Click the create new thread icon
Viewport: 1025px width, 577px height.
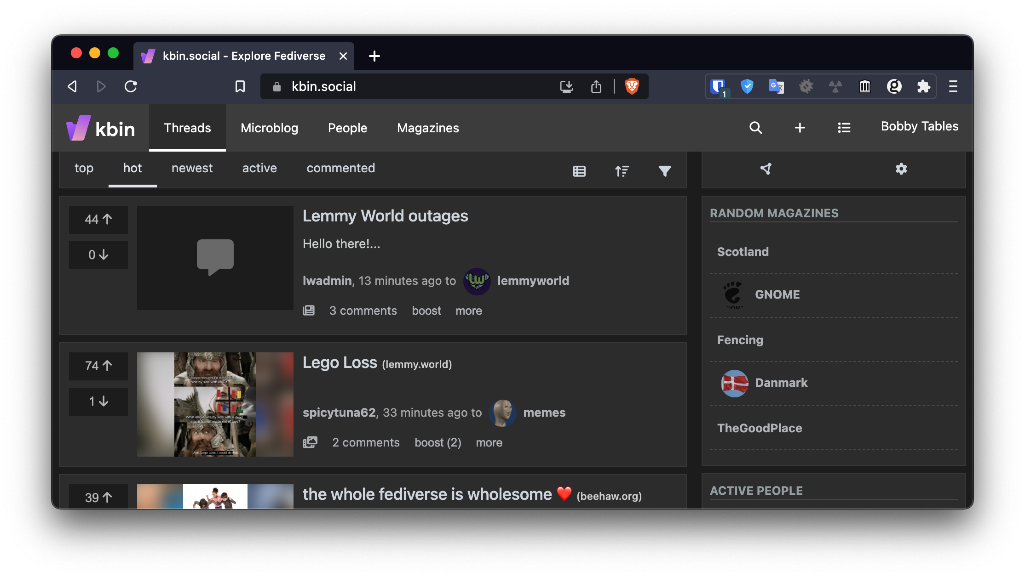point(800,127)
